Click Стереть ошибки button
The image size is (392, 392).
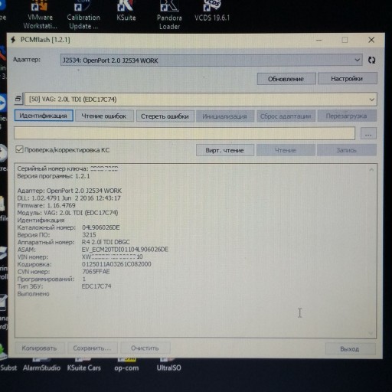[x=165, y=116]
